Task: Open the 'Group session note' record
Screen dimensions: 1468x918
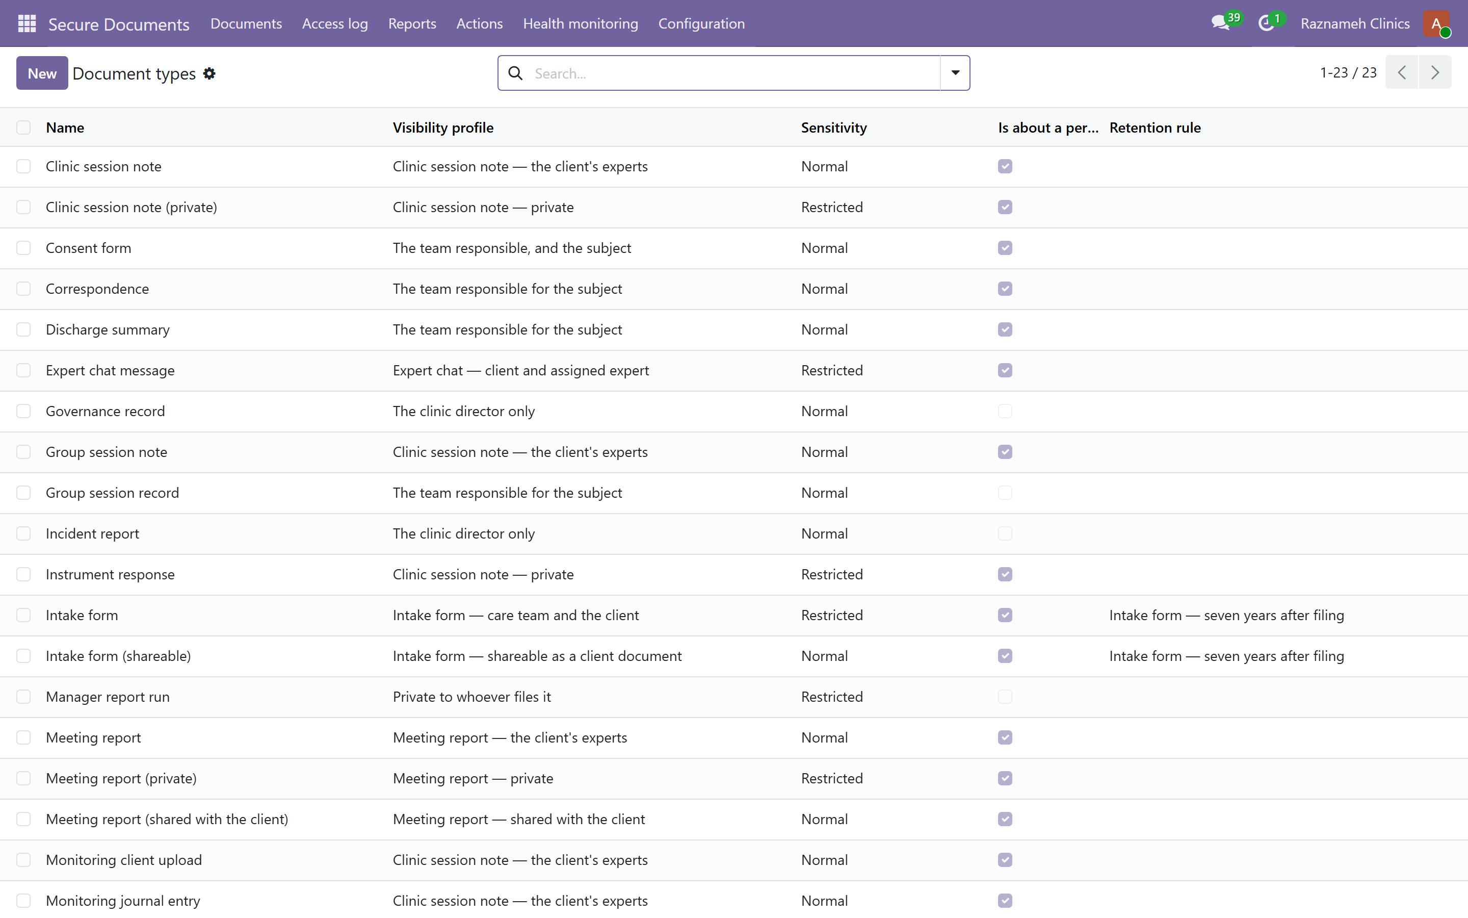Action: (107, 452)
